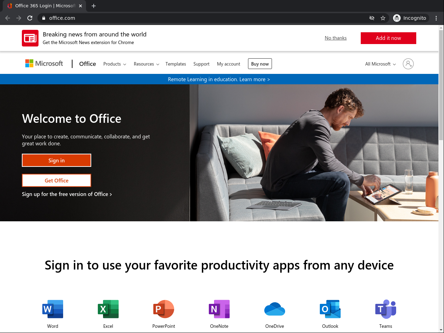The image size is (444, 333).
Task: Click the Incognito profile indicator
Action: (x=410, y=18)
